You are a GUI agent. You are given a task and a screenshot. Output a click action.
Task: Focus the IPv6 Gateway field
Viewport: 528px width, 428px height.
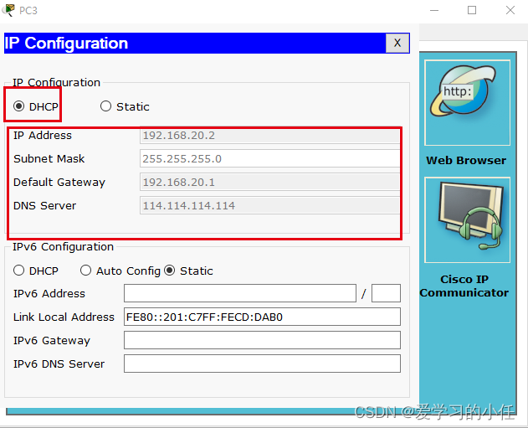[x=262, y=340]
